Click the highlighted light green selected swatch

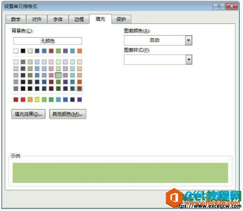(58, 75)
